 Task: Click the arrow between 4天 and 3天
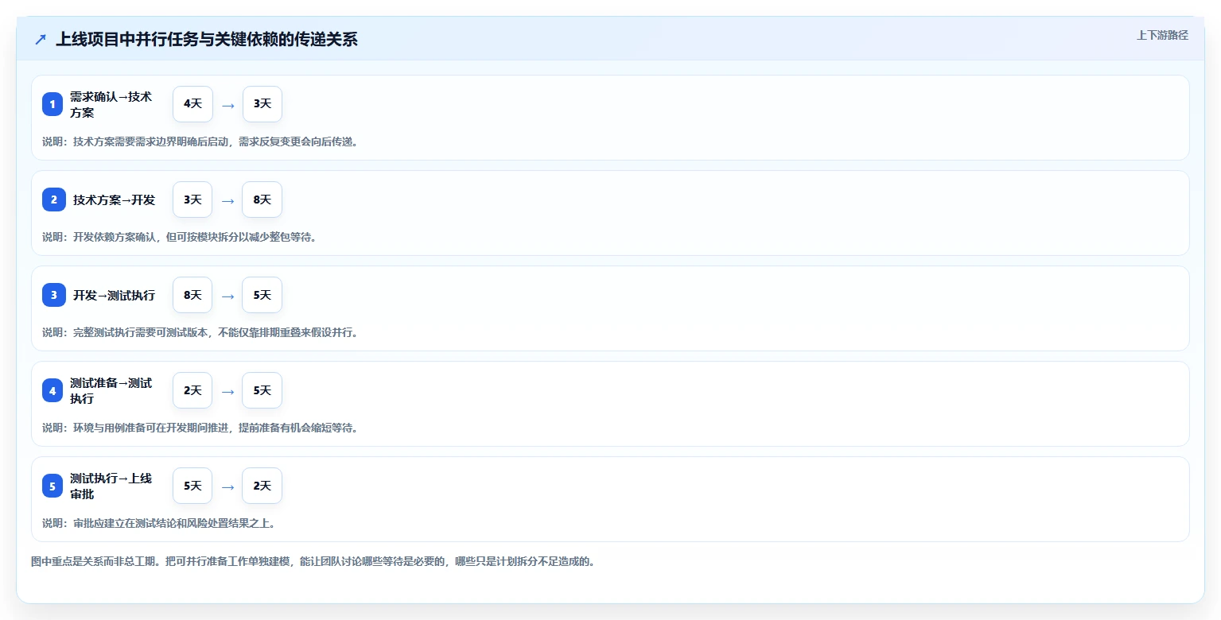click(x=227, y=105)
